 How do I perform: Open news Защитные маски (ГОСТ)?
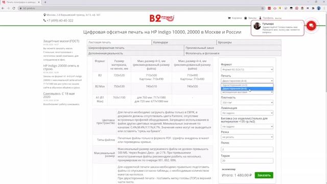[x=61, y=41]
